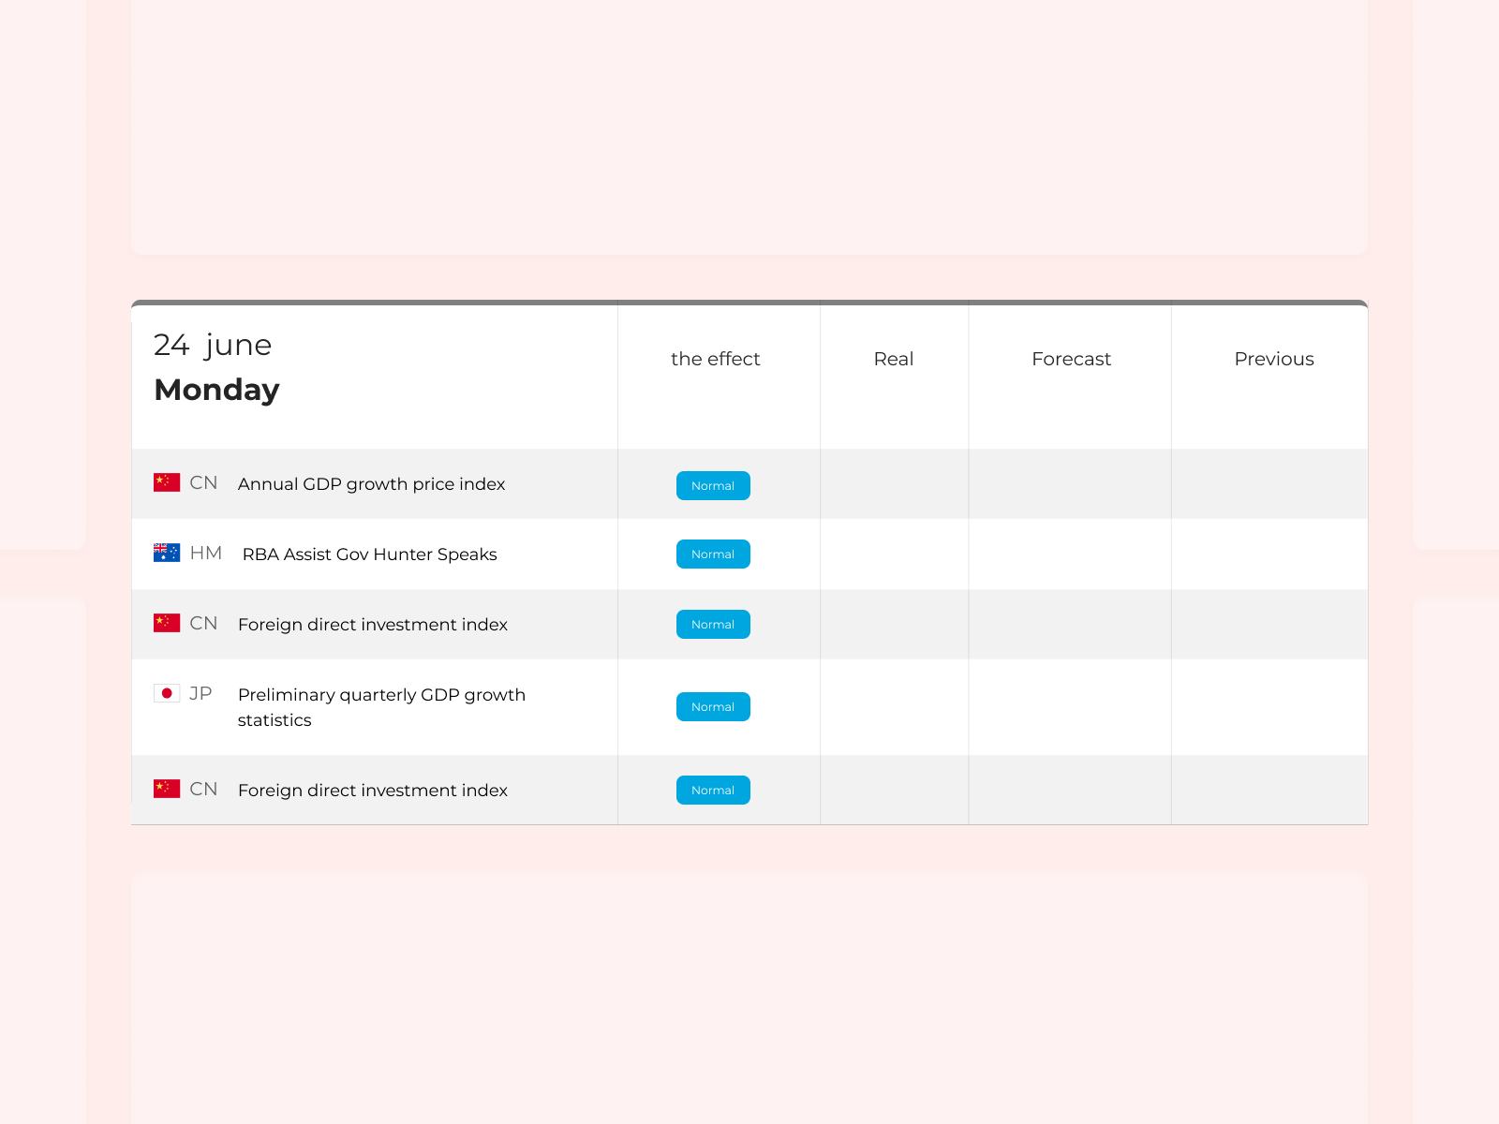This screenshot has height=1124, width=1499.
Task: Click the China flag beside Annual GDP growth
Action: [x=165, y=481]
